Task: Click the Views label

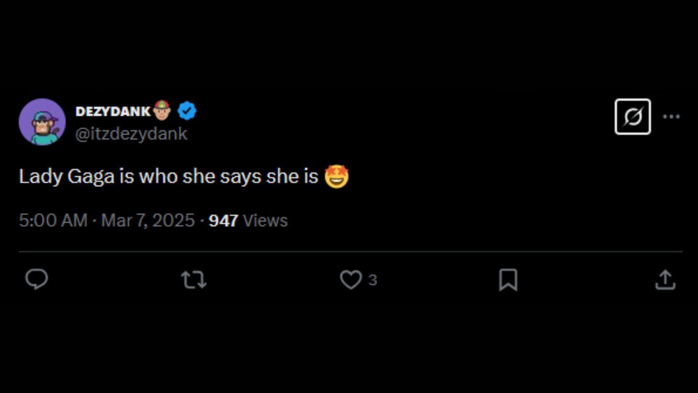Action: point(265,221)
